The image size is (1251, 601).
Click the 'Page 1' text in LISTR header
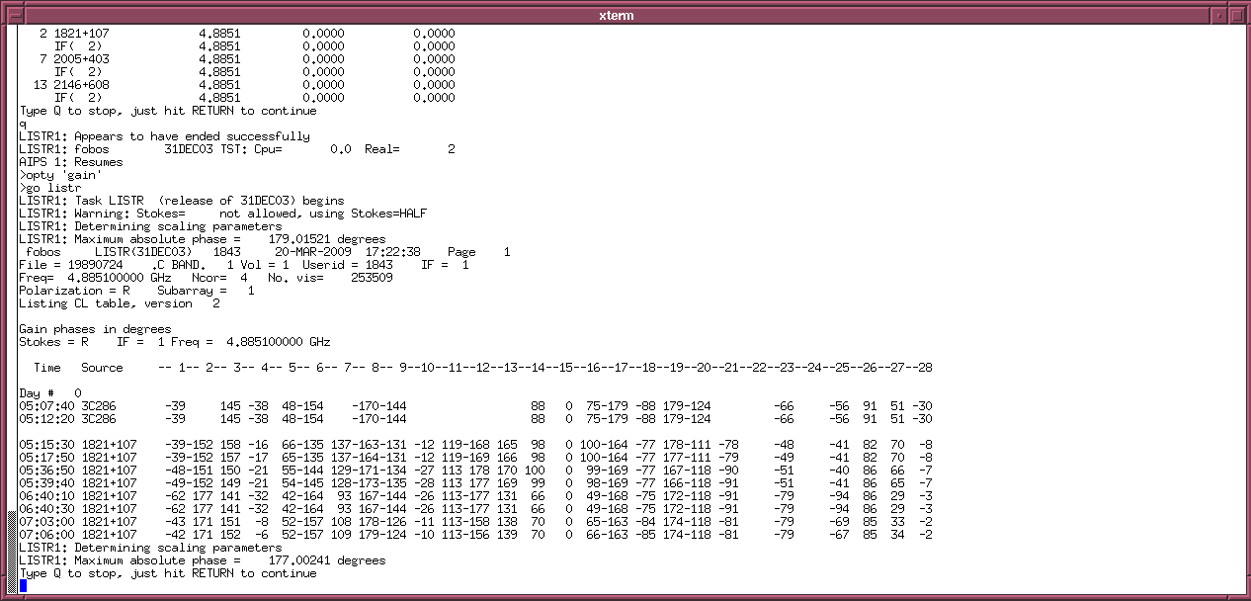(x=479, y=252)
